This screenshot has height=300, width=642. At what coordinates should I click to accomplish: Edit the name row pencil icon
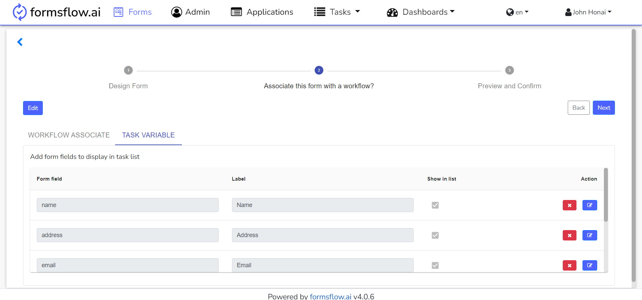[590, 205]
